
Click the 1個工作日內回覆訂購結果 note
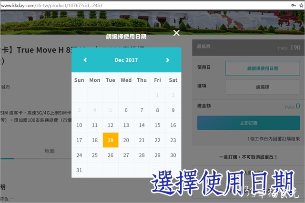(x=274, y=139)
